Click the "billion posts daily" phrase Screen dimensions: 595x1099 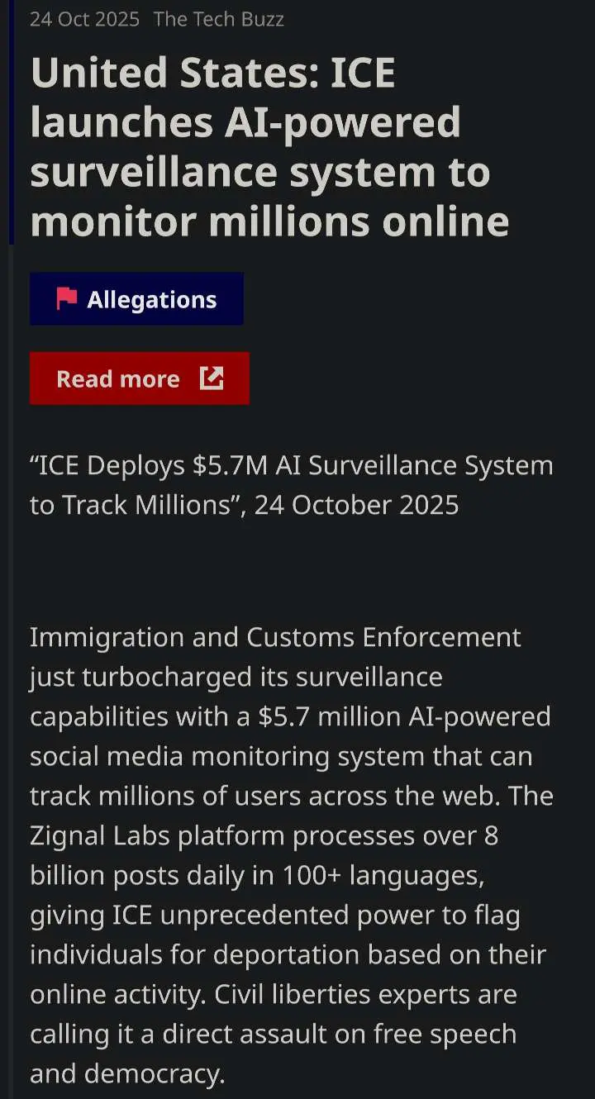(156, 875)
